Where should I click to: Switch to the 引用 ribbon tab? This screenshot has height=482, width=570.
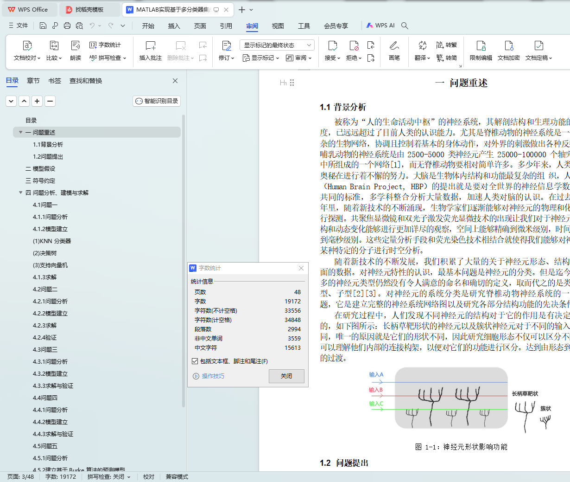pyautogui.click(x=226, y=26)
